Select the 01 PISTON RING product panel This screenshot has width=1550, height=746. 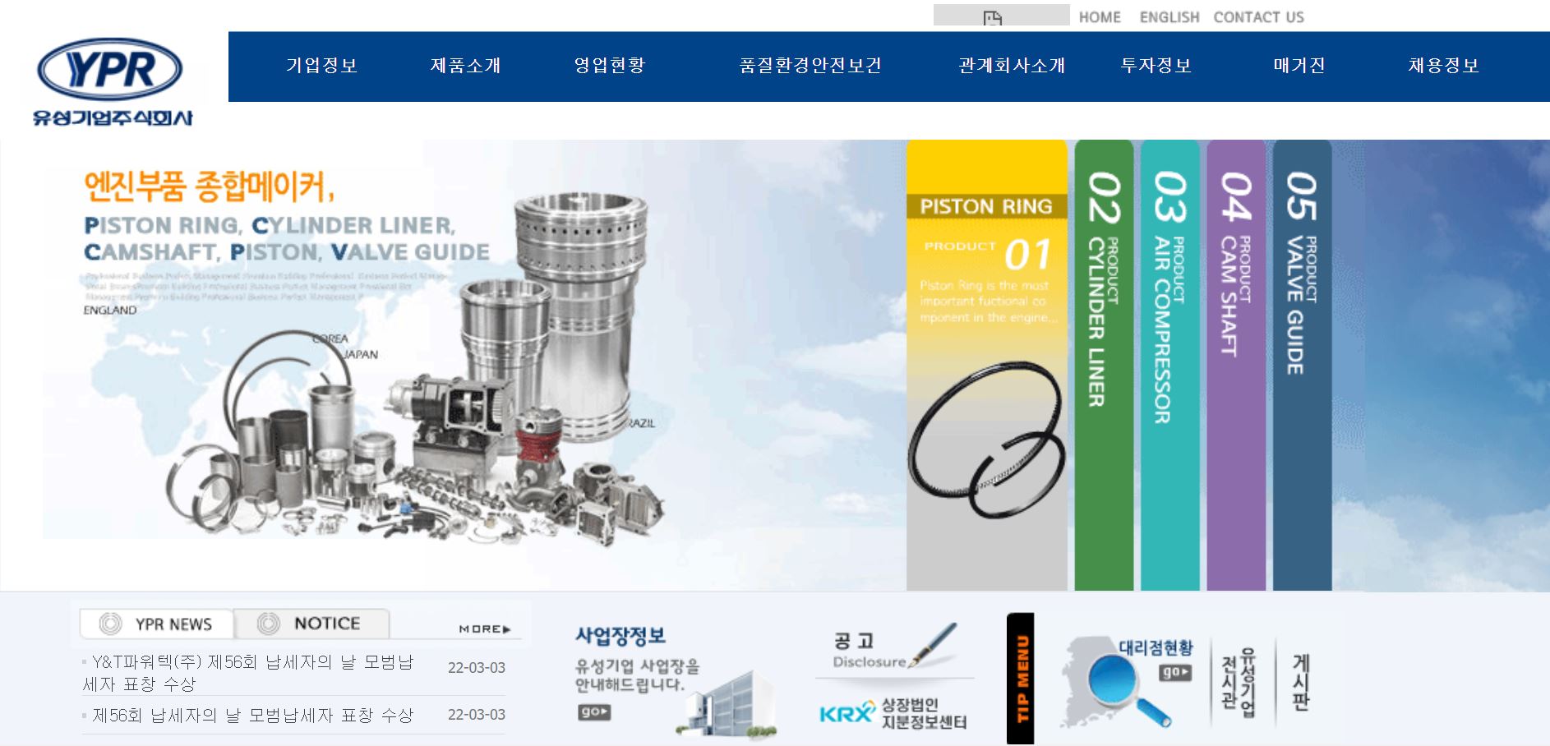(986, 365)
